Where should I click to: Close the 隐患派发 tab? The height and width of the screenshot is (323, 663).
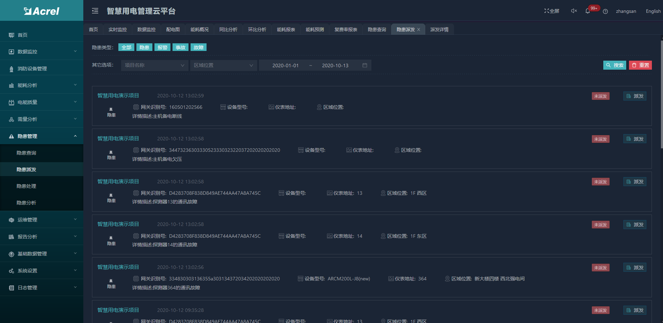419,29
